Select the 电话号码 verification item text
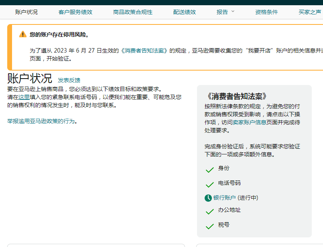Image resolution: width=323 pixels, height=247 pixels. pyautogui.click(x=229, y=183)
